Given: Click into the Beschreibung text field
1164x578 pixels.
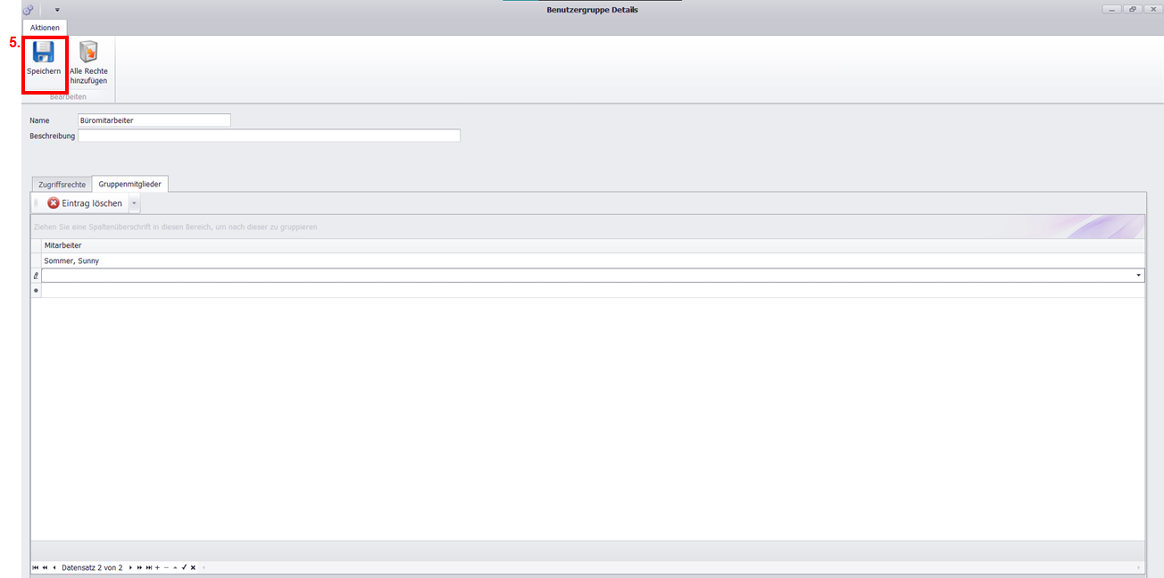Looking at the screenshot, I should (269, 136).
